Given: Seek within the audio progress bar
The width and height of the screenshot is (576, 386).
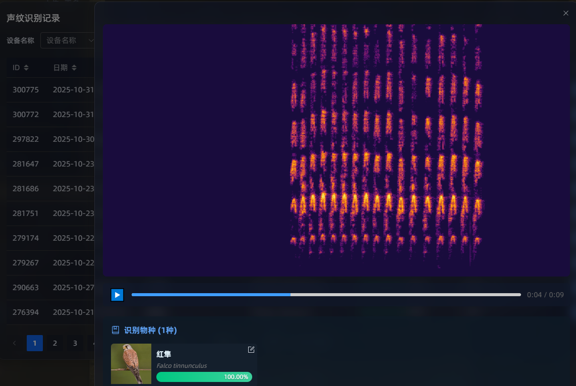Looking at the screenshot, I should pyautogui.click(x=326, y=295).
